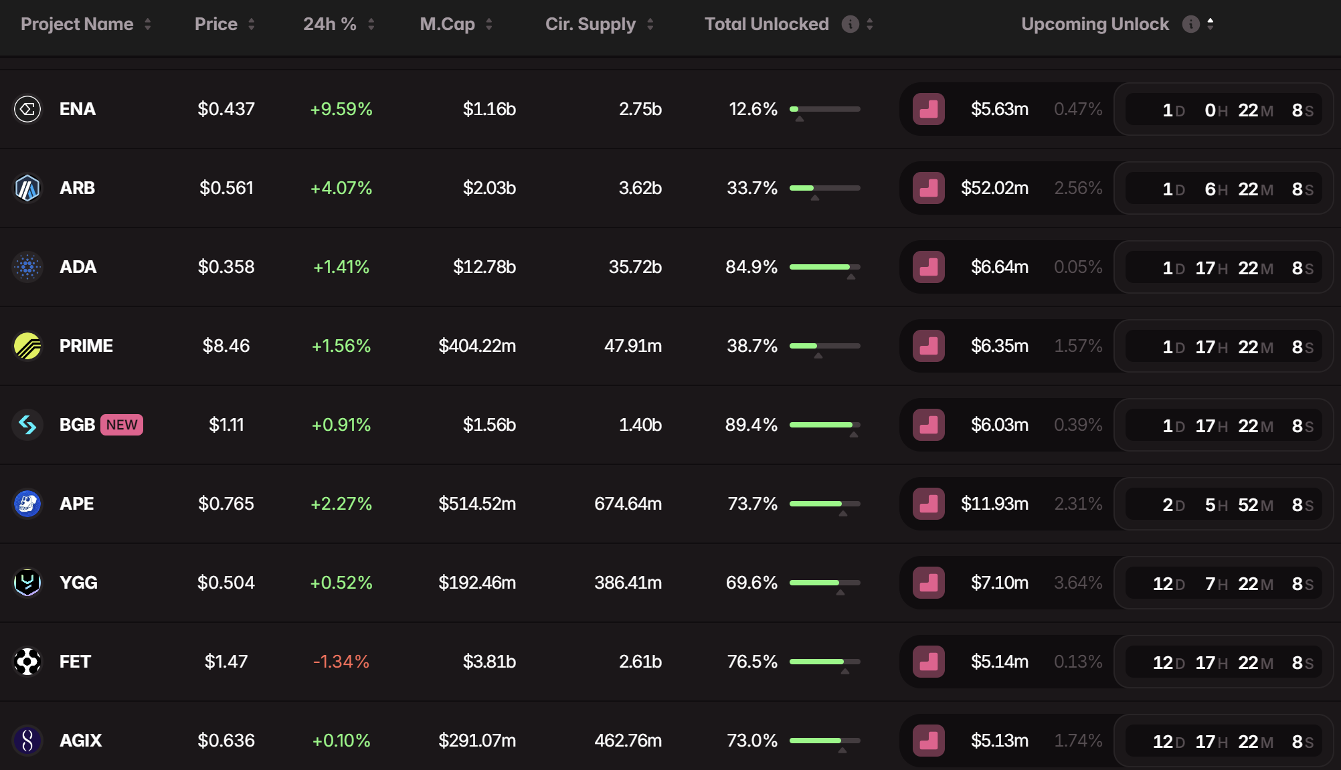
Task: Click the APE token logo icon
Action: pos(27,504)
